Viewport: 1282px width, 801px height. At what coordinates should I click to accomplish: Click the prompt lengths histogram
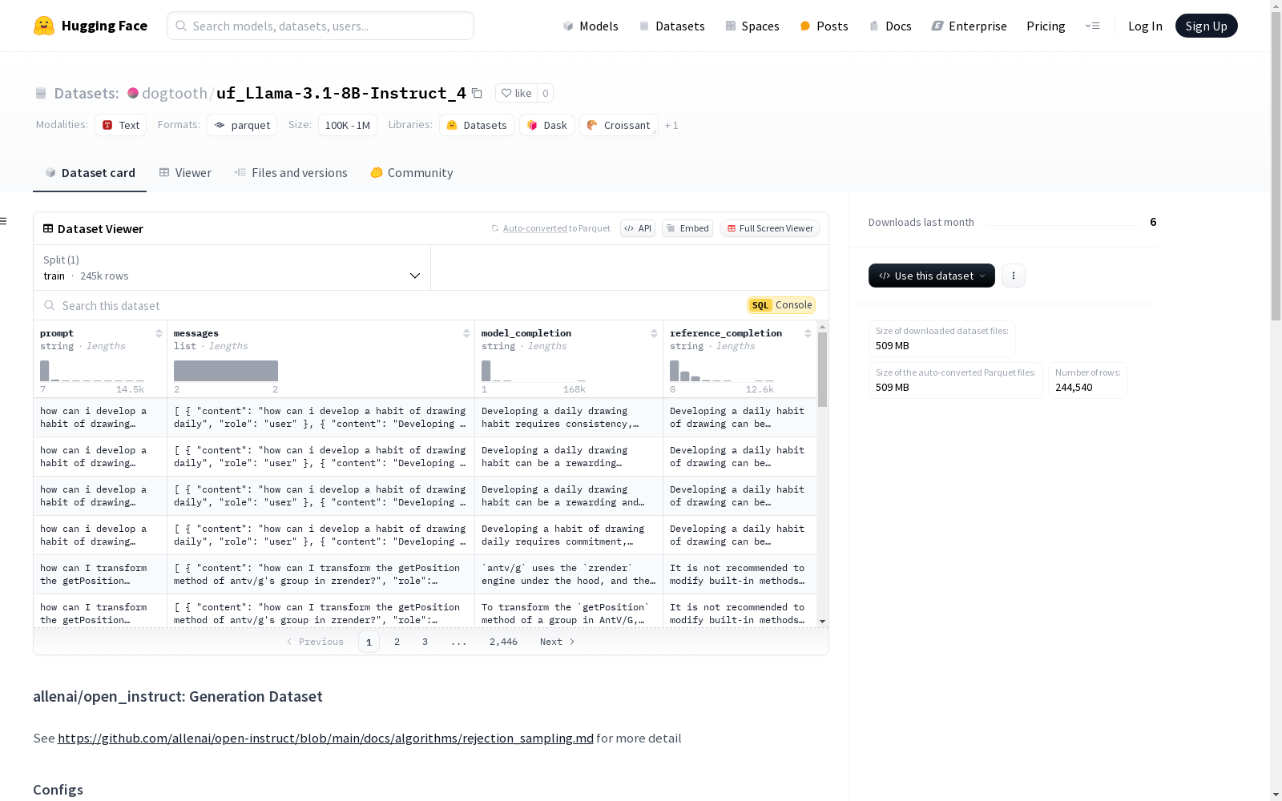[x=92, y=371]
